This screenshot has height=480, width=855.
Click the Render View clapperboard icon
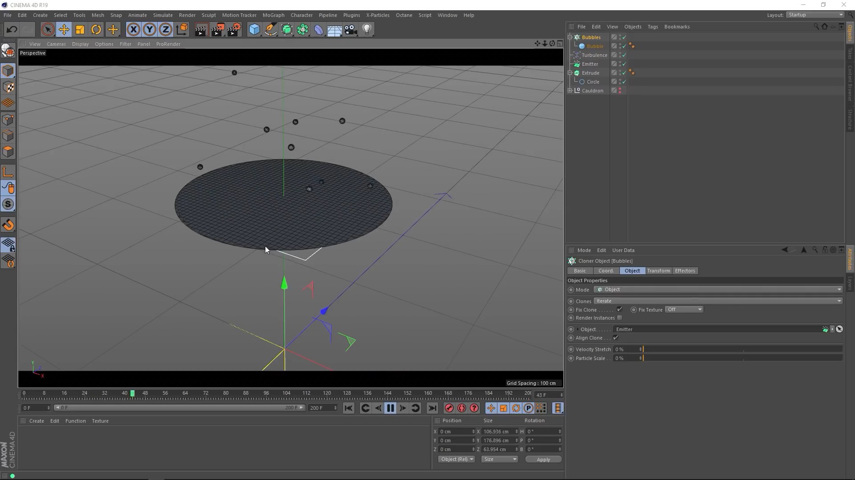point(201,30)
